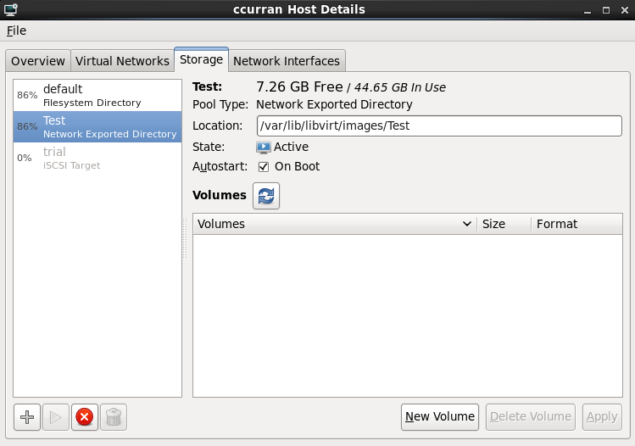Open the Virtual Networks tab
Viewport: 635px width, 446px height.
(122, 61)
